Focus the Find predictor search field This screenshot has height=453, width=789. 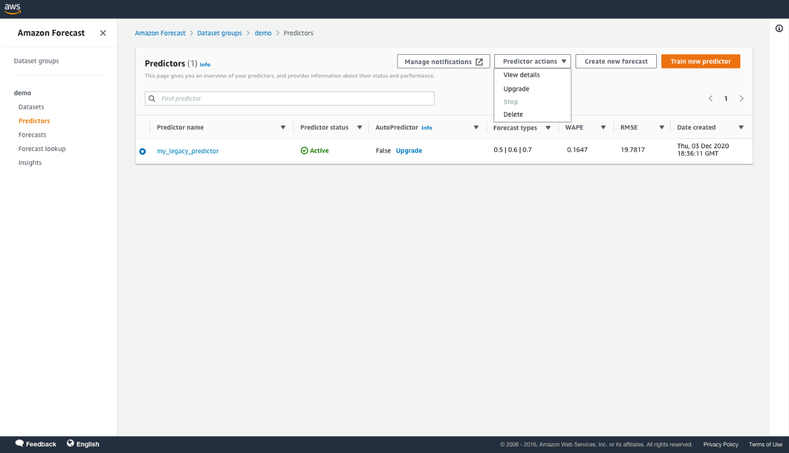tap(290, 98)
